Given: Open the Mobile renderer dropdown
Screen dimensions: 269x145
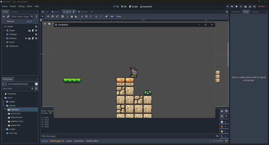Looking at the screenshot, I should coord(263,7).
